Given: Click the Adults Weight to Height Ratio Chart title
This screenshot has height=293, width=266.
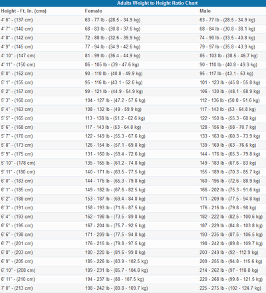Looking at the screenshot, I should (x=157, y=3).
